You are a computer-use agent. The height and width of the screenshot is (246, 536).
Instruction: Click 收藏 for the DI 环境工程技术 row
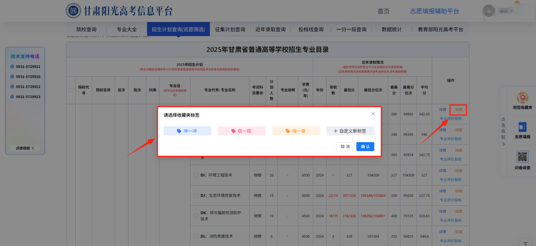(459, 171)
